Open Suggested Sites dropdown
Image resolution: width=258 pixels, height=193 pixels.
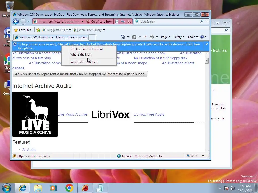click(57, 30)
